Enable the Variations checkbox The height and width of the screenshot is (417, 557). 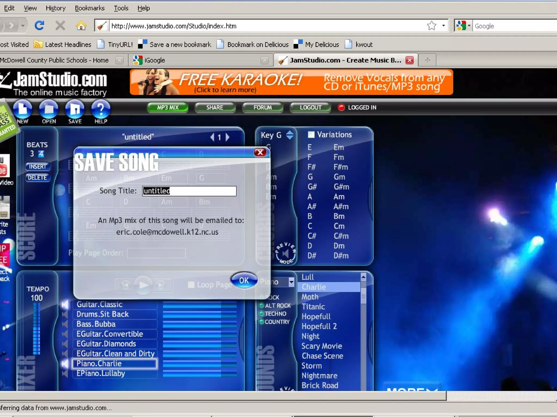[x=311, y=135]
